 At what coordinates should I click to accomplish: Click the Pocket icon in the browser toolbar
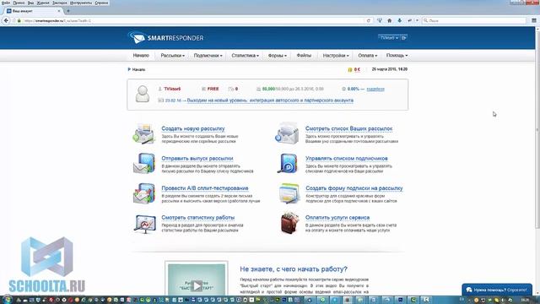pos(380,20)
